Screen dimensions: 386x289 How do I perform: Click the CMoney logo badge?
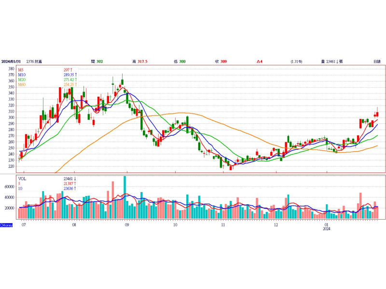pos(6,225)
